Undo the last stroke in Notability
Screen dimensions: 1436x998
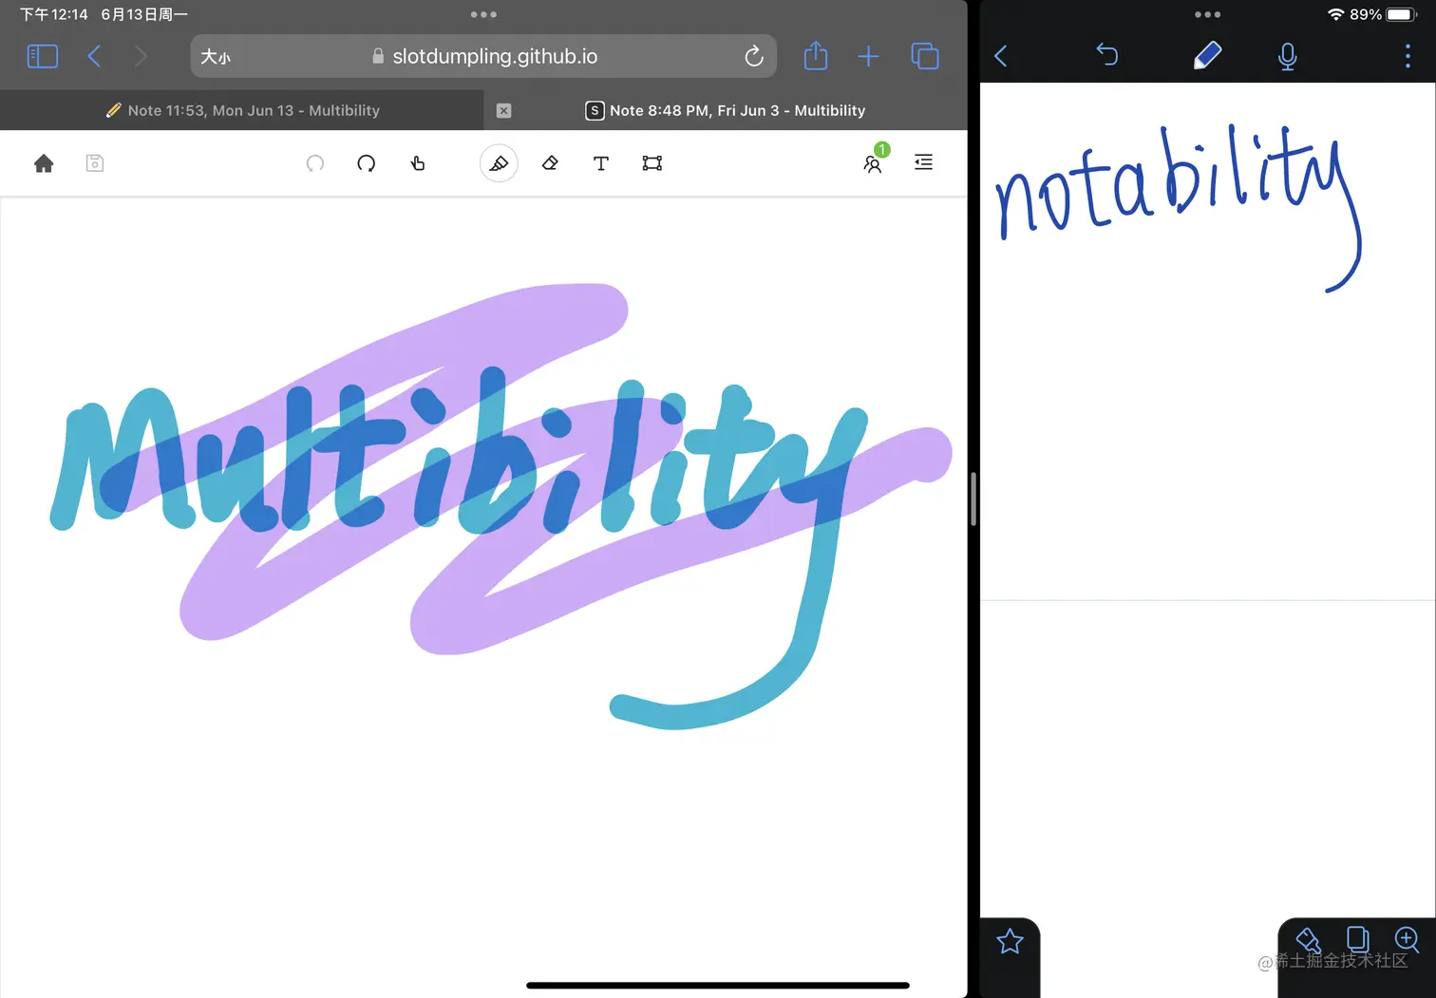click(x=1107, y=55)
